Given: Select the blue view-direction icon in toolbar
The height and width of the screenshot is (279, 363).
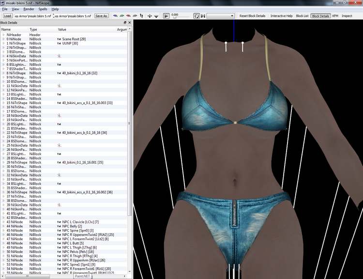Looking at the screenshot, I should (115, 16).
